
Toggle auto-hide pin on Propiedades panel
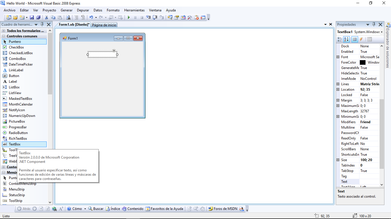click(x=374, y=25)
